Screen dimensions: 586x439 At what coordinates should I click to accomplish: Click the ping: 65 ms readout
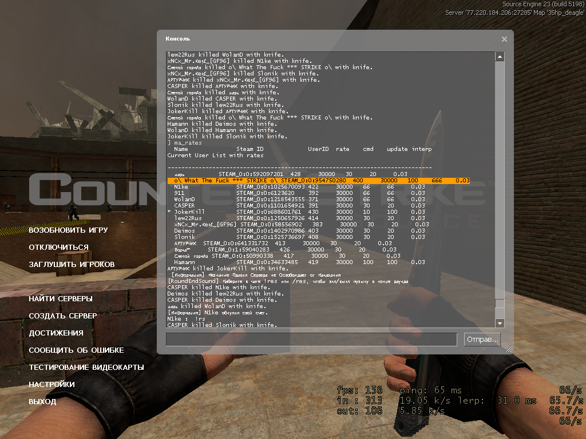[430, 390]
